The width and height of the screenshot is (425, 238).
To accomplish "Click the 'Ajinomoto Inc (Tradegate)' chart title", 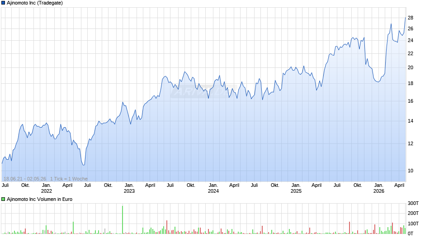I will point(35,3).
